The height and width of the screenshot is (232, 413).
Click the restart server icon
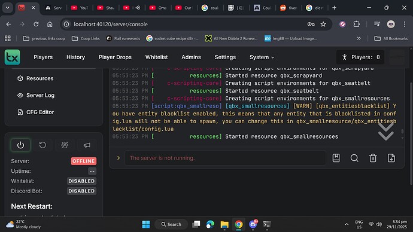click(x=42, y=145)
